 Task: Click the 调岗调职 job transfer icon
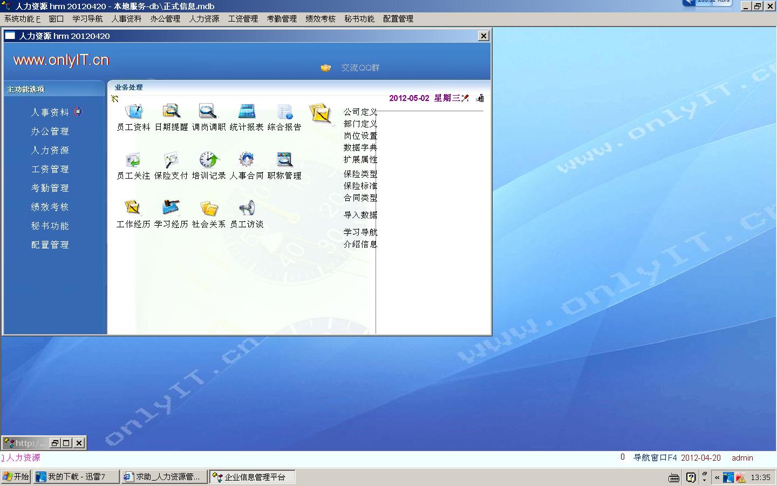pos(208,112)
